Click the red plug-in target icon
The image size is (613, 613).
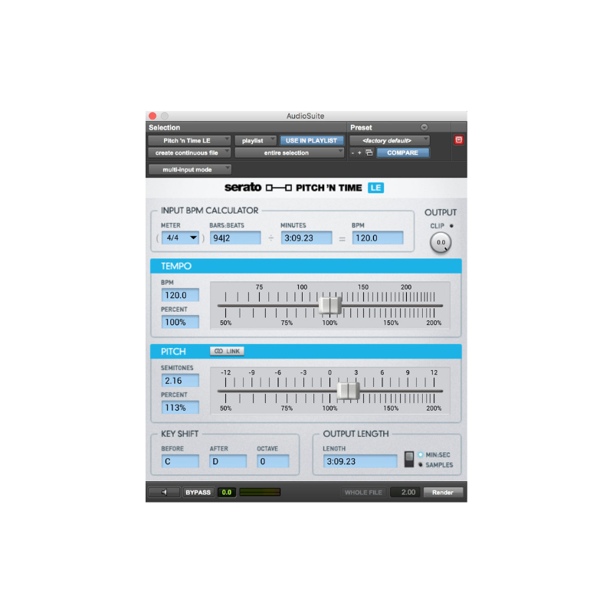[458, 139]
